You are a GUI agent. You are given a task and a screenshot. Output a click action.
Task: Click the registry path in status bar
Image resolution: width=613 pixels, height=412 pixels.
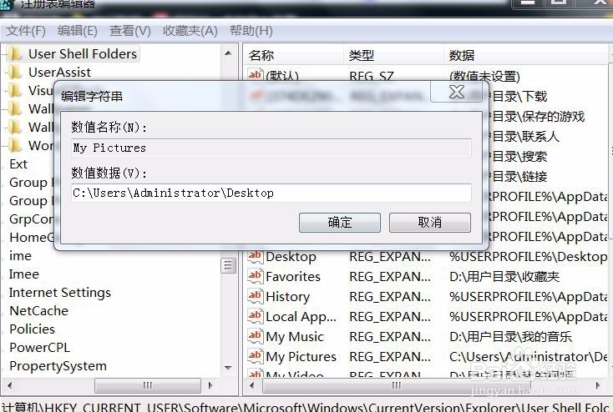(x=306, y=406)
